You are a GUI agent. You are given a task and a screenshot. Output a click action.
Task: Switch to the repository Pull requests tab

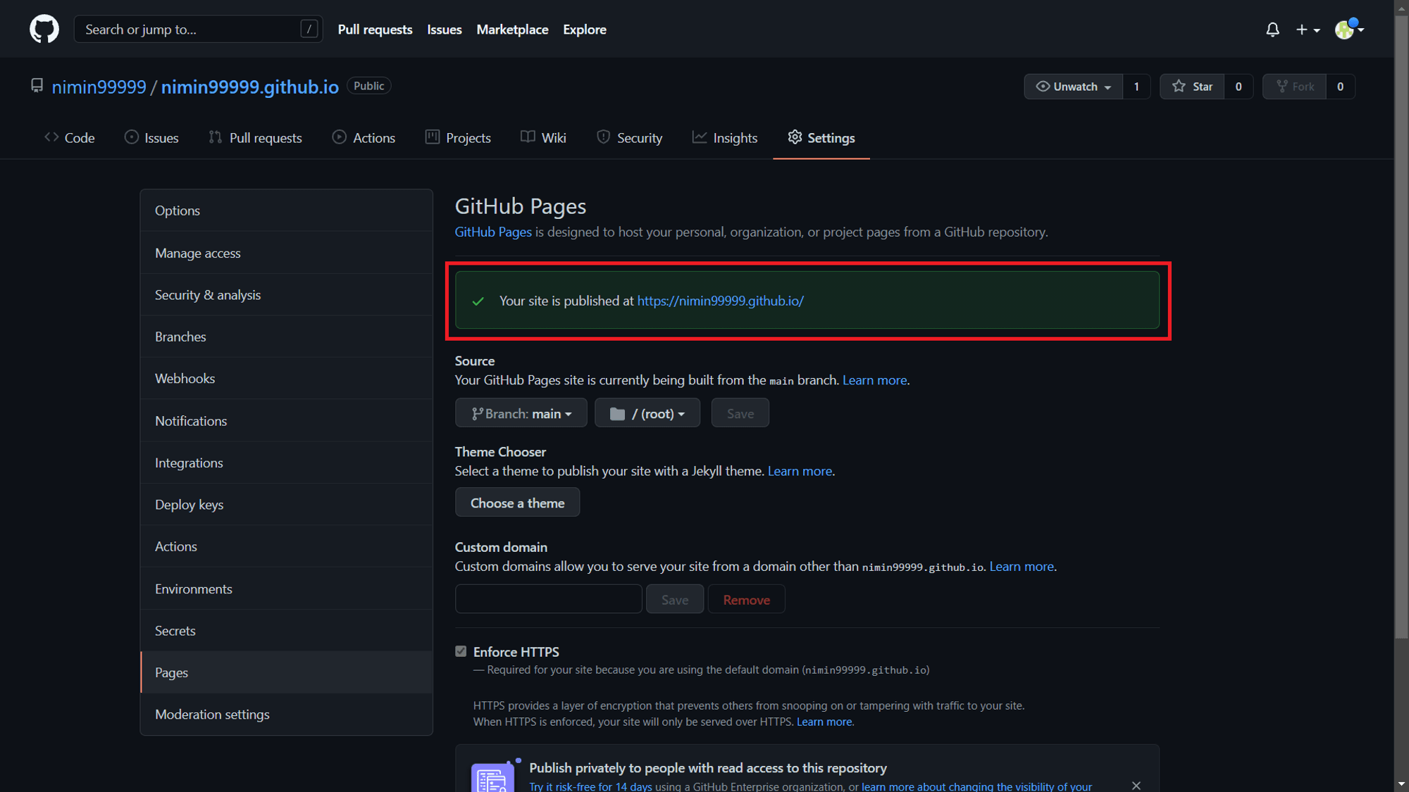pos(255,138)
